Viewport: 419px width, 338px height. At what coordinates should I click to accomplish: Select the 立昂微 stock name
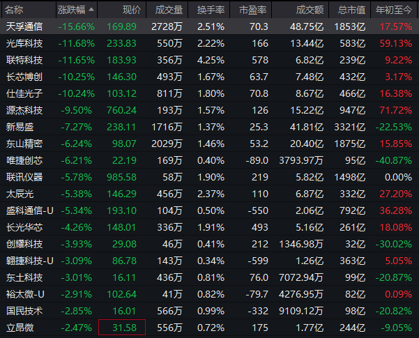tap(20, 328)
